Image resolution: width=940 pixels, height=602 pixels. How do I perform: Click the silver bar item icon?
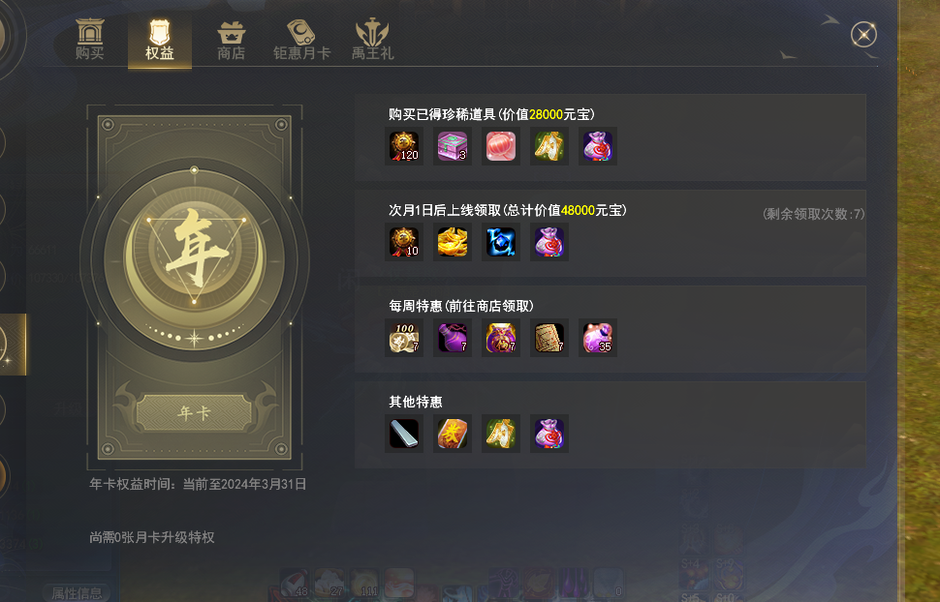click(x=404, y=434)
